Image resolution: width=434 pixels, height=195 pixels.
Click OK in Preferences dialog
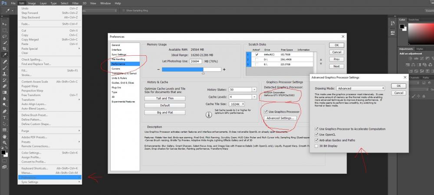(337, 45)
